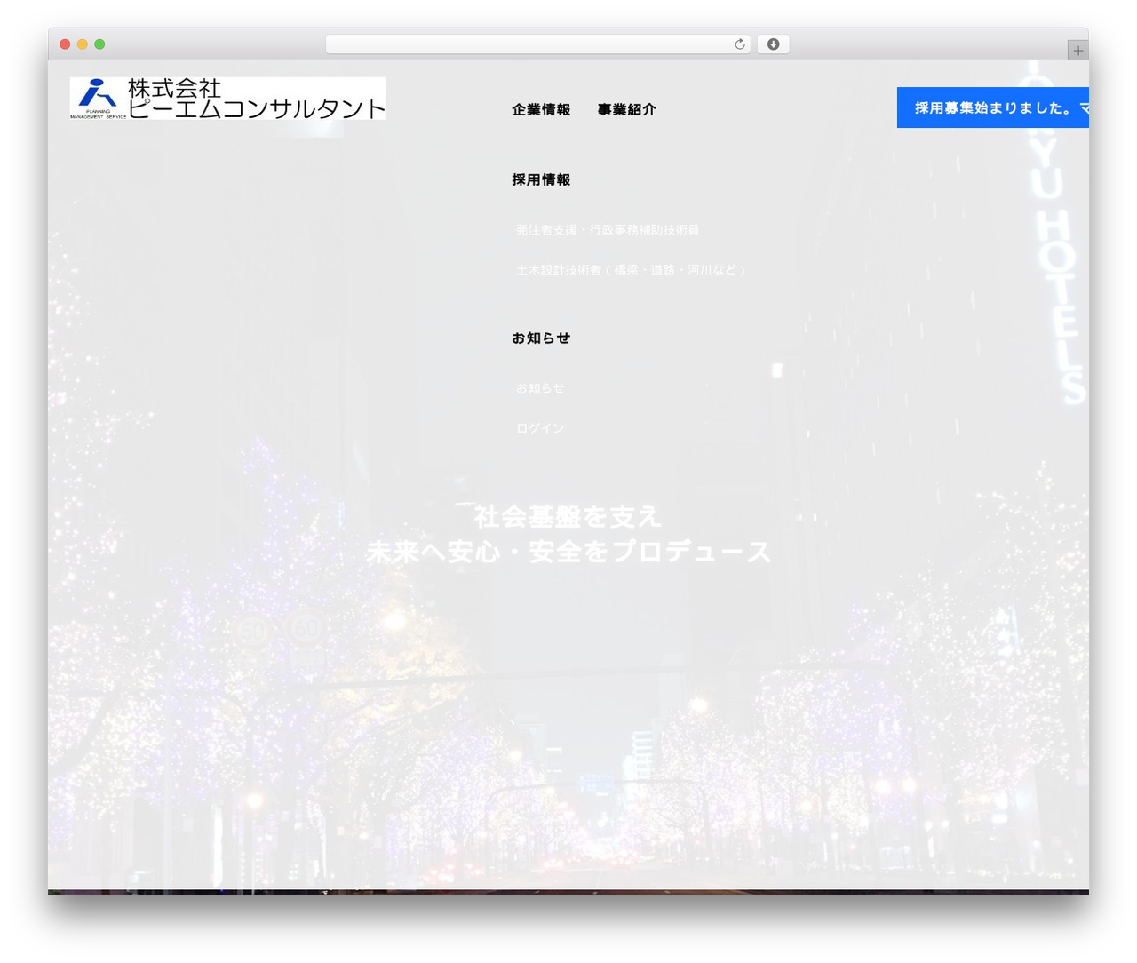
Task: Click hero headline 社会基盤を支え
Action: (x=568, y=516)
